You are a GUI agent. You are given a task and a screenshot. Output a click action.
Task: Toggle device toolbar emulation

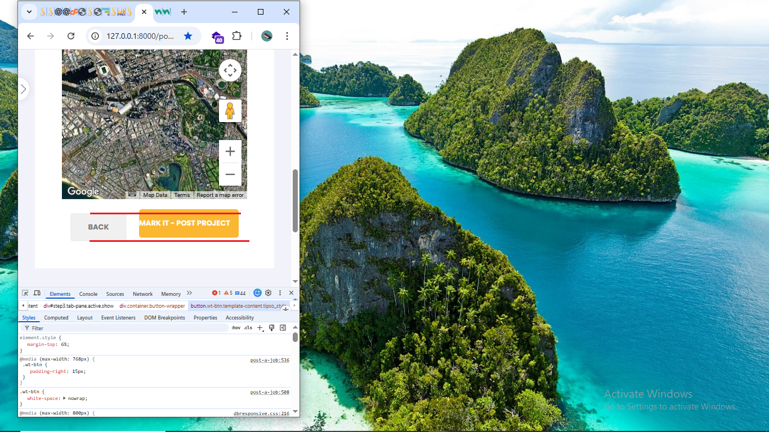[x=37, y=293]
